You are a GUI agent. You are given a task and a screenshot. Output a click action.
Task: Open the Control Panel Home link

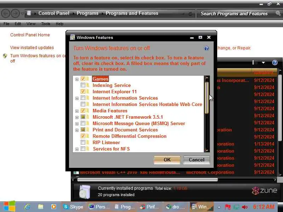(30, 35)
